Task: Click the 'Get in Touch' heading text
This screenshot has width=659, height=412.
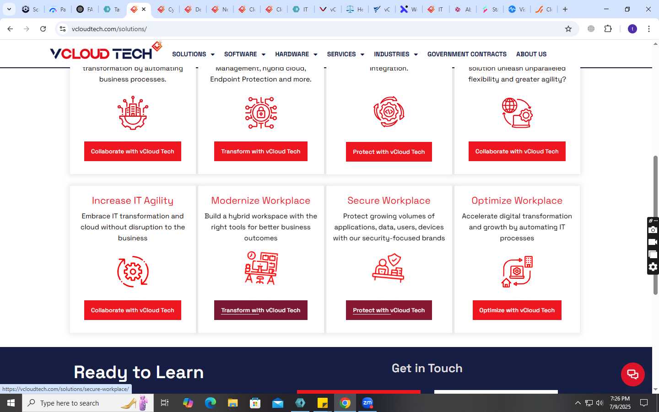Action: coord(427,368)
